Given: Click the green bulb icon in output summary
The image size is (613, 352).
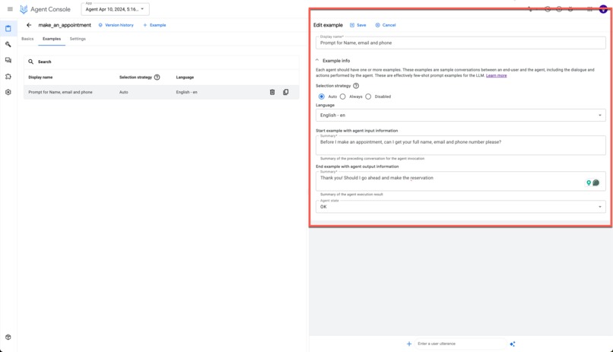Looking at the screenshot, I should [x=589, y=182].
